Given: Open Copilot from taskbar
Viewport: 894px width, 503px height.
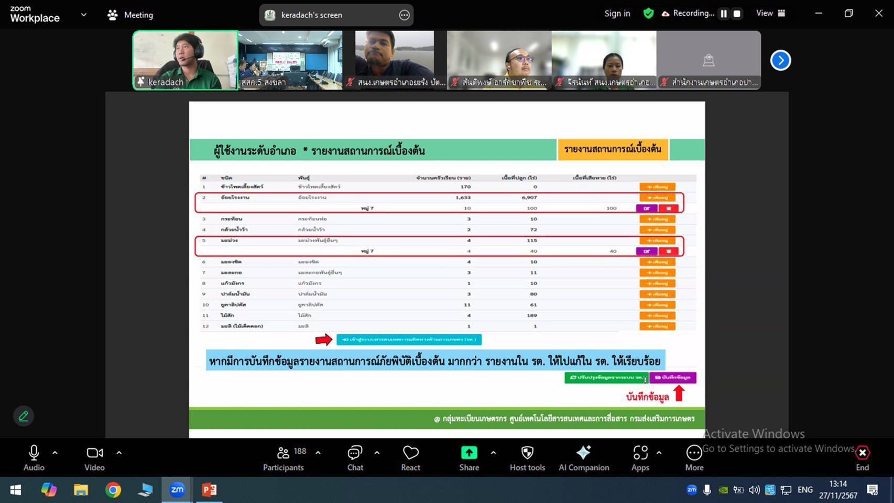Looking at the screenshot, I should pyautogui.click(x=49, y=490).
